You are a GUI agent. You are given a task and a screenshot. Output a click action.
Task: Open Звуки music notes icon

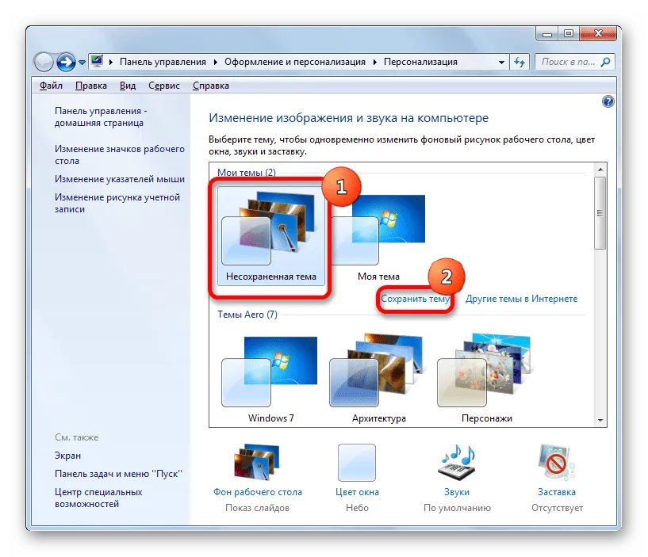457,463
